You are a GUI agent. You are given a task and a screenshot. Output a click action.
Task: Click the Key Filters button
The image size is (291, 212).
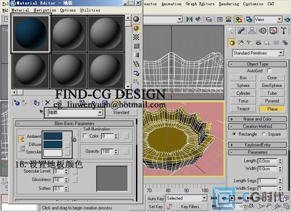[x=191, y=207]
